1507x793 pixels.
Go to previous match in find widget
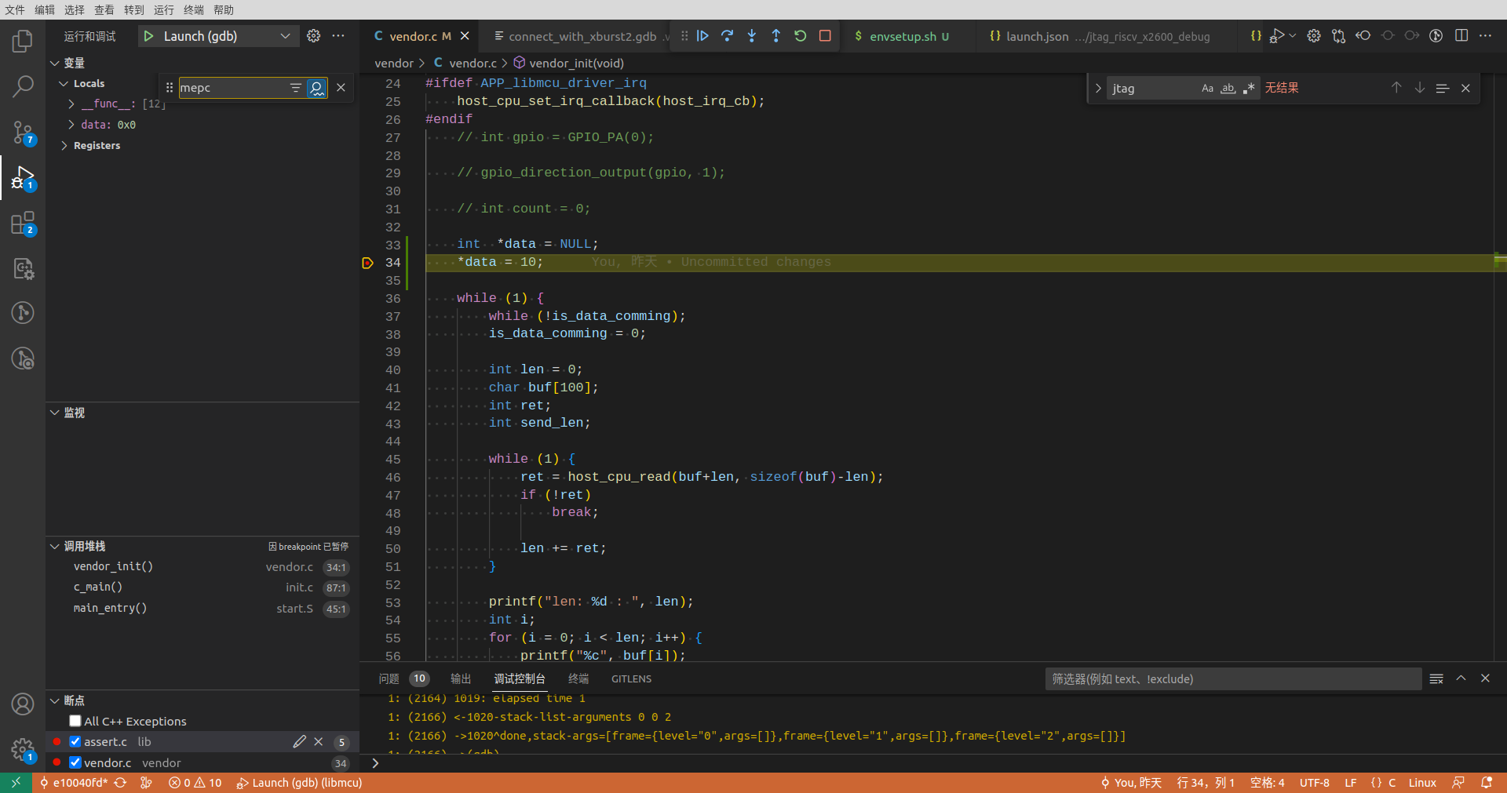tap(1396, 88)
